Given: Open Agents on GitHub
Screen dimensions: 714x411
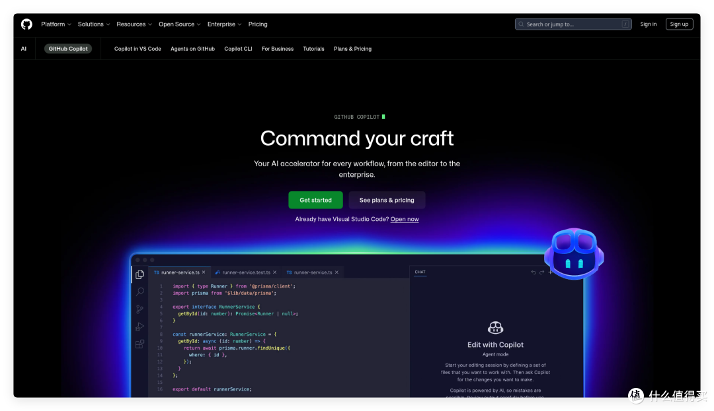Looking at the screenshot, I should click(x=192, y=49).
